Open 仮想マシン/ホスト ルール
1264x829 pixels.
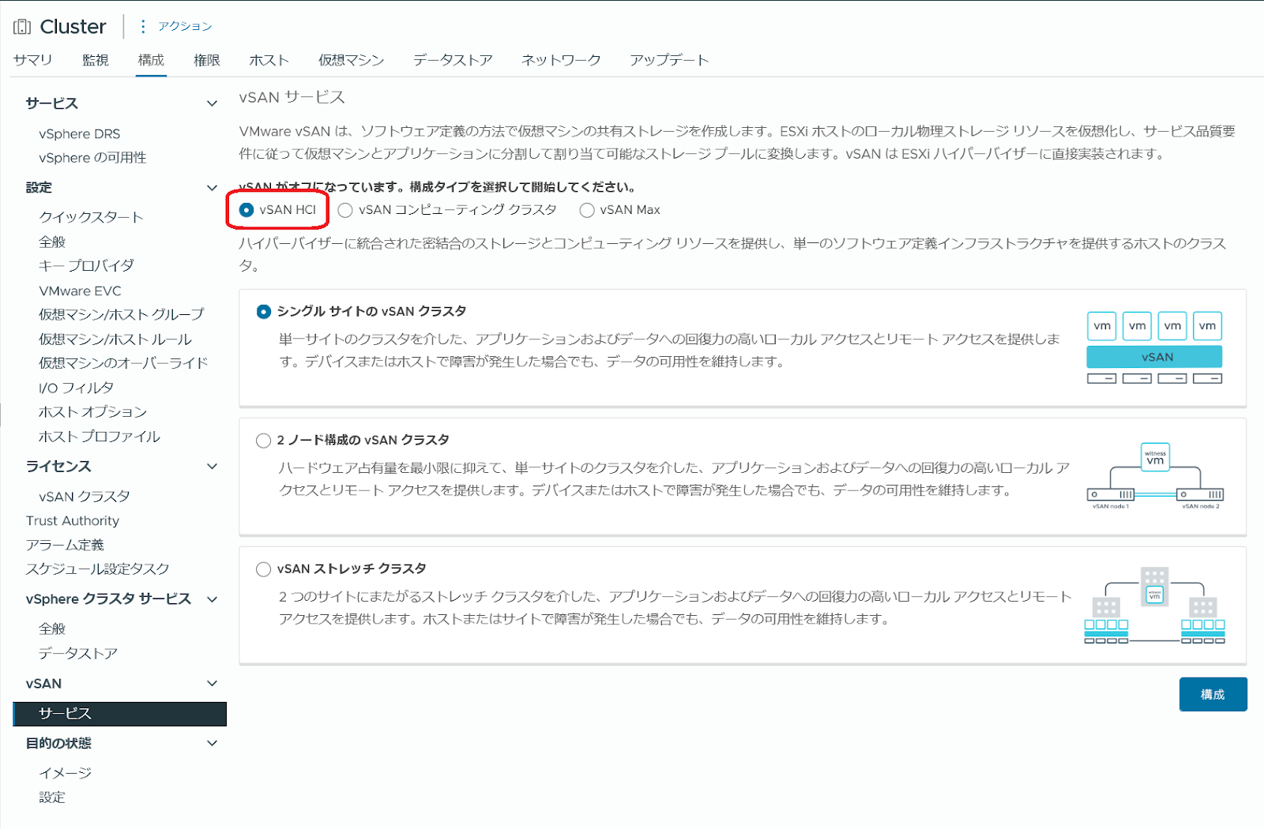115,339
